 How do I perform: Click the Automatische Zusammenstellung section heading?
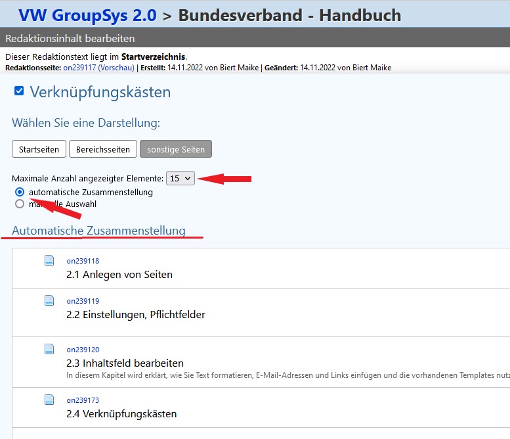(98, 231)
